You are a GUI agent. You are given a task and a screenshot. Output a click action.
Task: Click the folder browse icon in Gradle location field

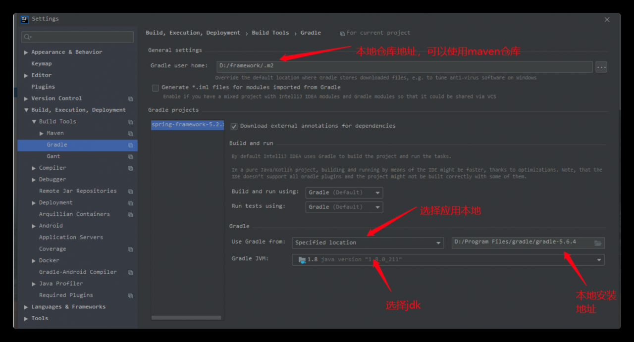click(x=598, y=243)
